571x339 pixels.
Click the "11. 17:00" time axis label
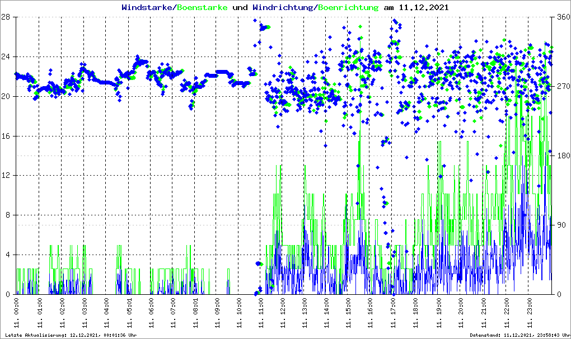point(394,313)
